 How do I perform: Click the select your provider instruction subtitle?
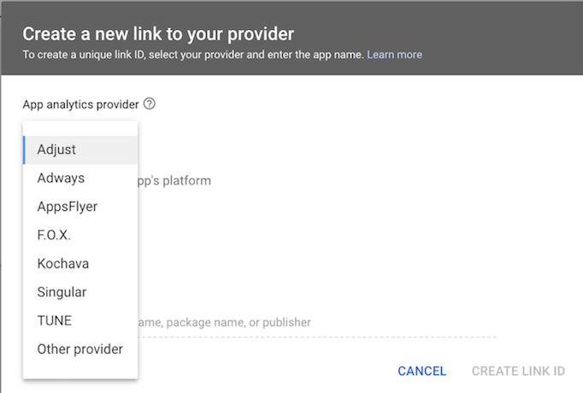193,55
